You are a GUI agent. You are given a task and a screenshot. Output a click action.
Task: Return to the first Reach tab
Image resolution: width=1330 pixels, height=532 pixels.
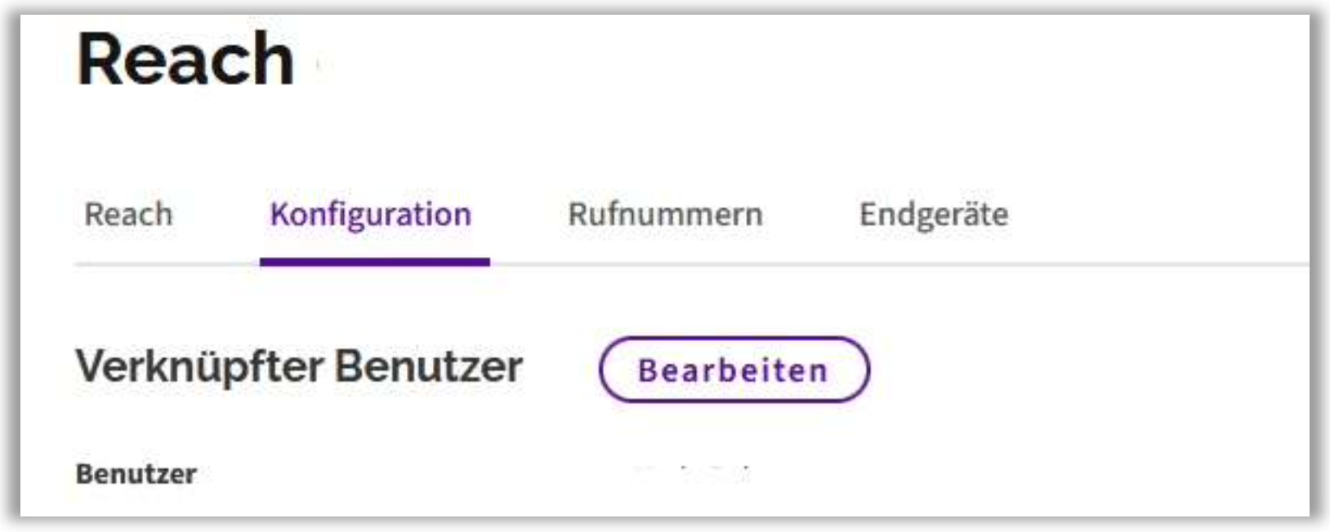tap(128, 215)
